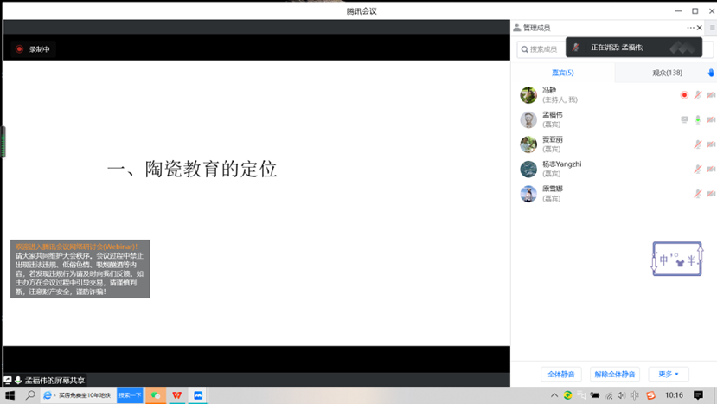Click the 录制中 recording indicator

[33, 49]
